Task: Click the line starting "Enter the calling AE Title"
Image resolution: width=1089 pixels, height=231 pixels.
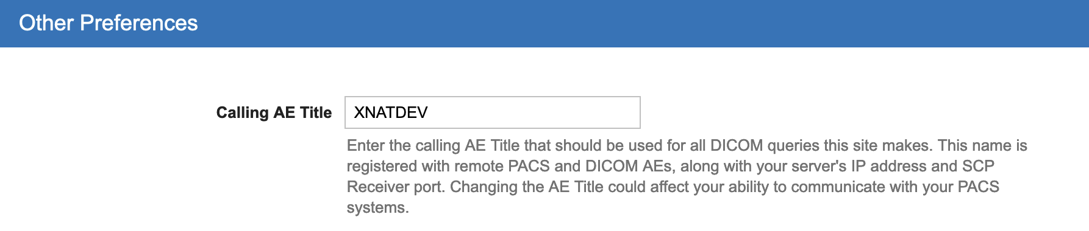Action: (687, 146)
